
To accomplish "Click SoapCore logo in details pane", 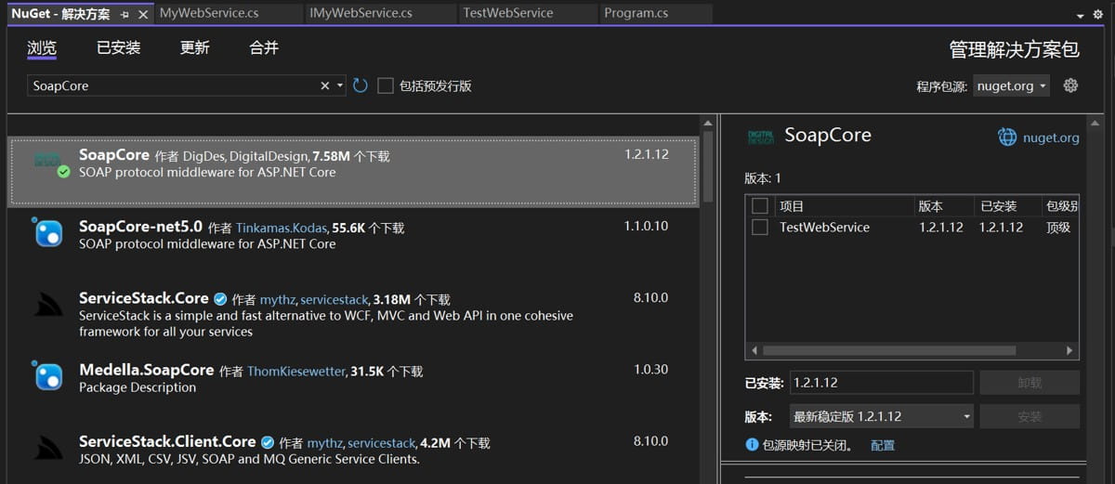I will (761, 137).
